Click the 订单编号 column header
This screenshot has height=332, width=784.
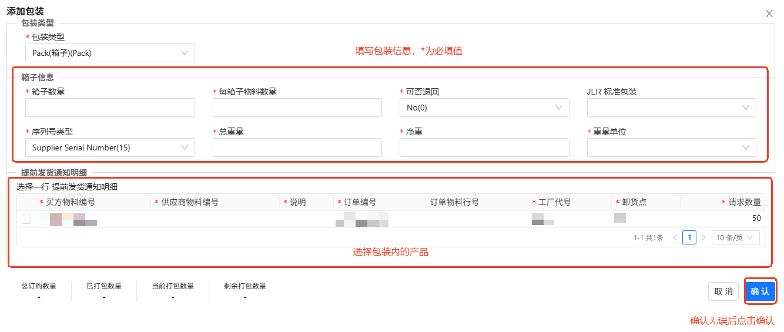point(360,202)
